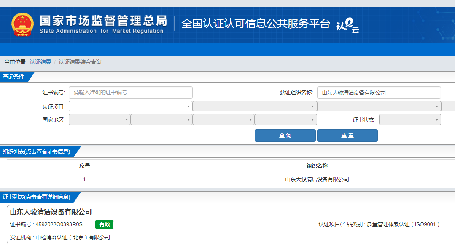Click the 查询 search button

285,135
